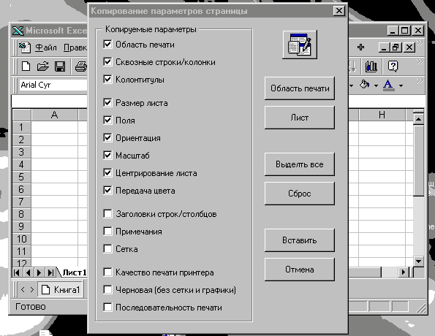
Task: Enable the Сетка checkbox
Action: 107,248
